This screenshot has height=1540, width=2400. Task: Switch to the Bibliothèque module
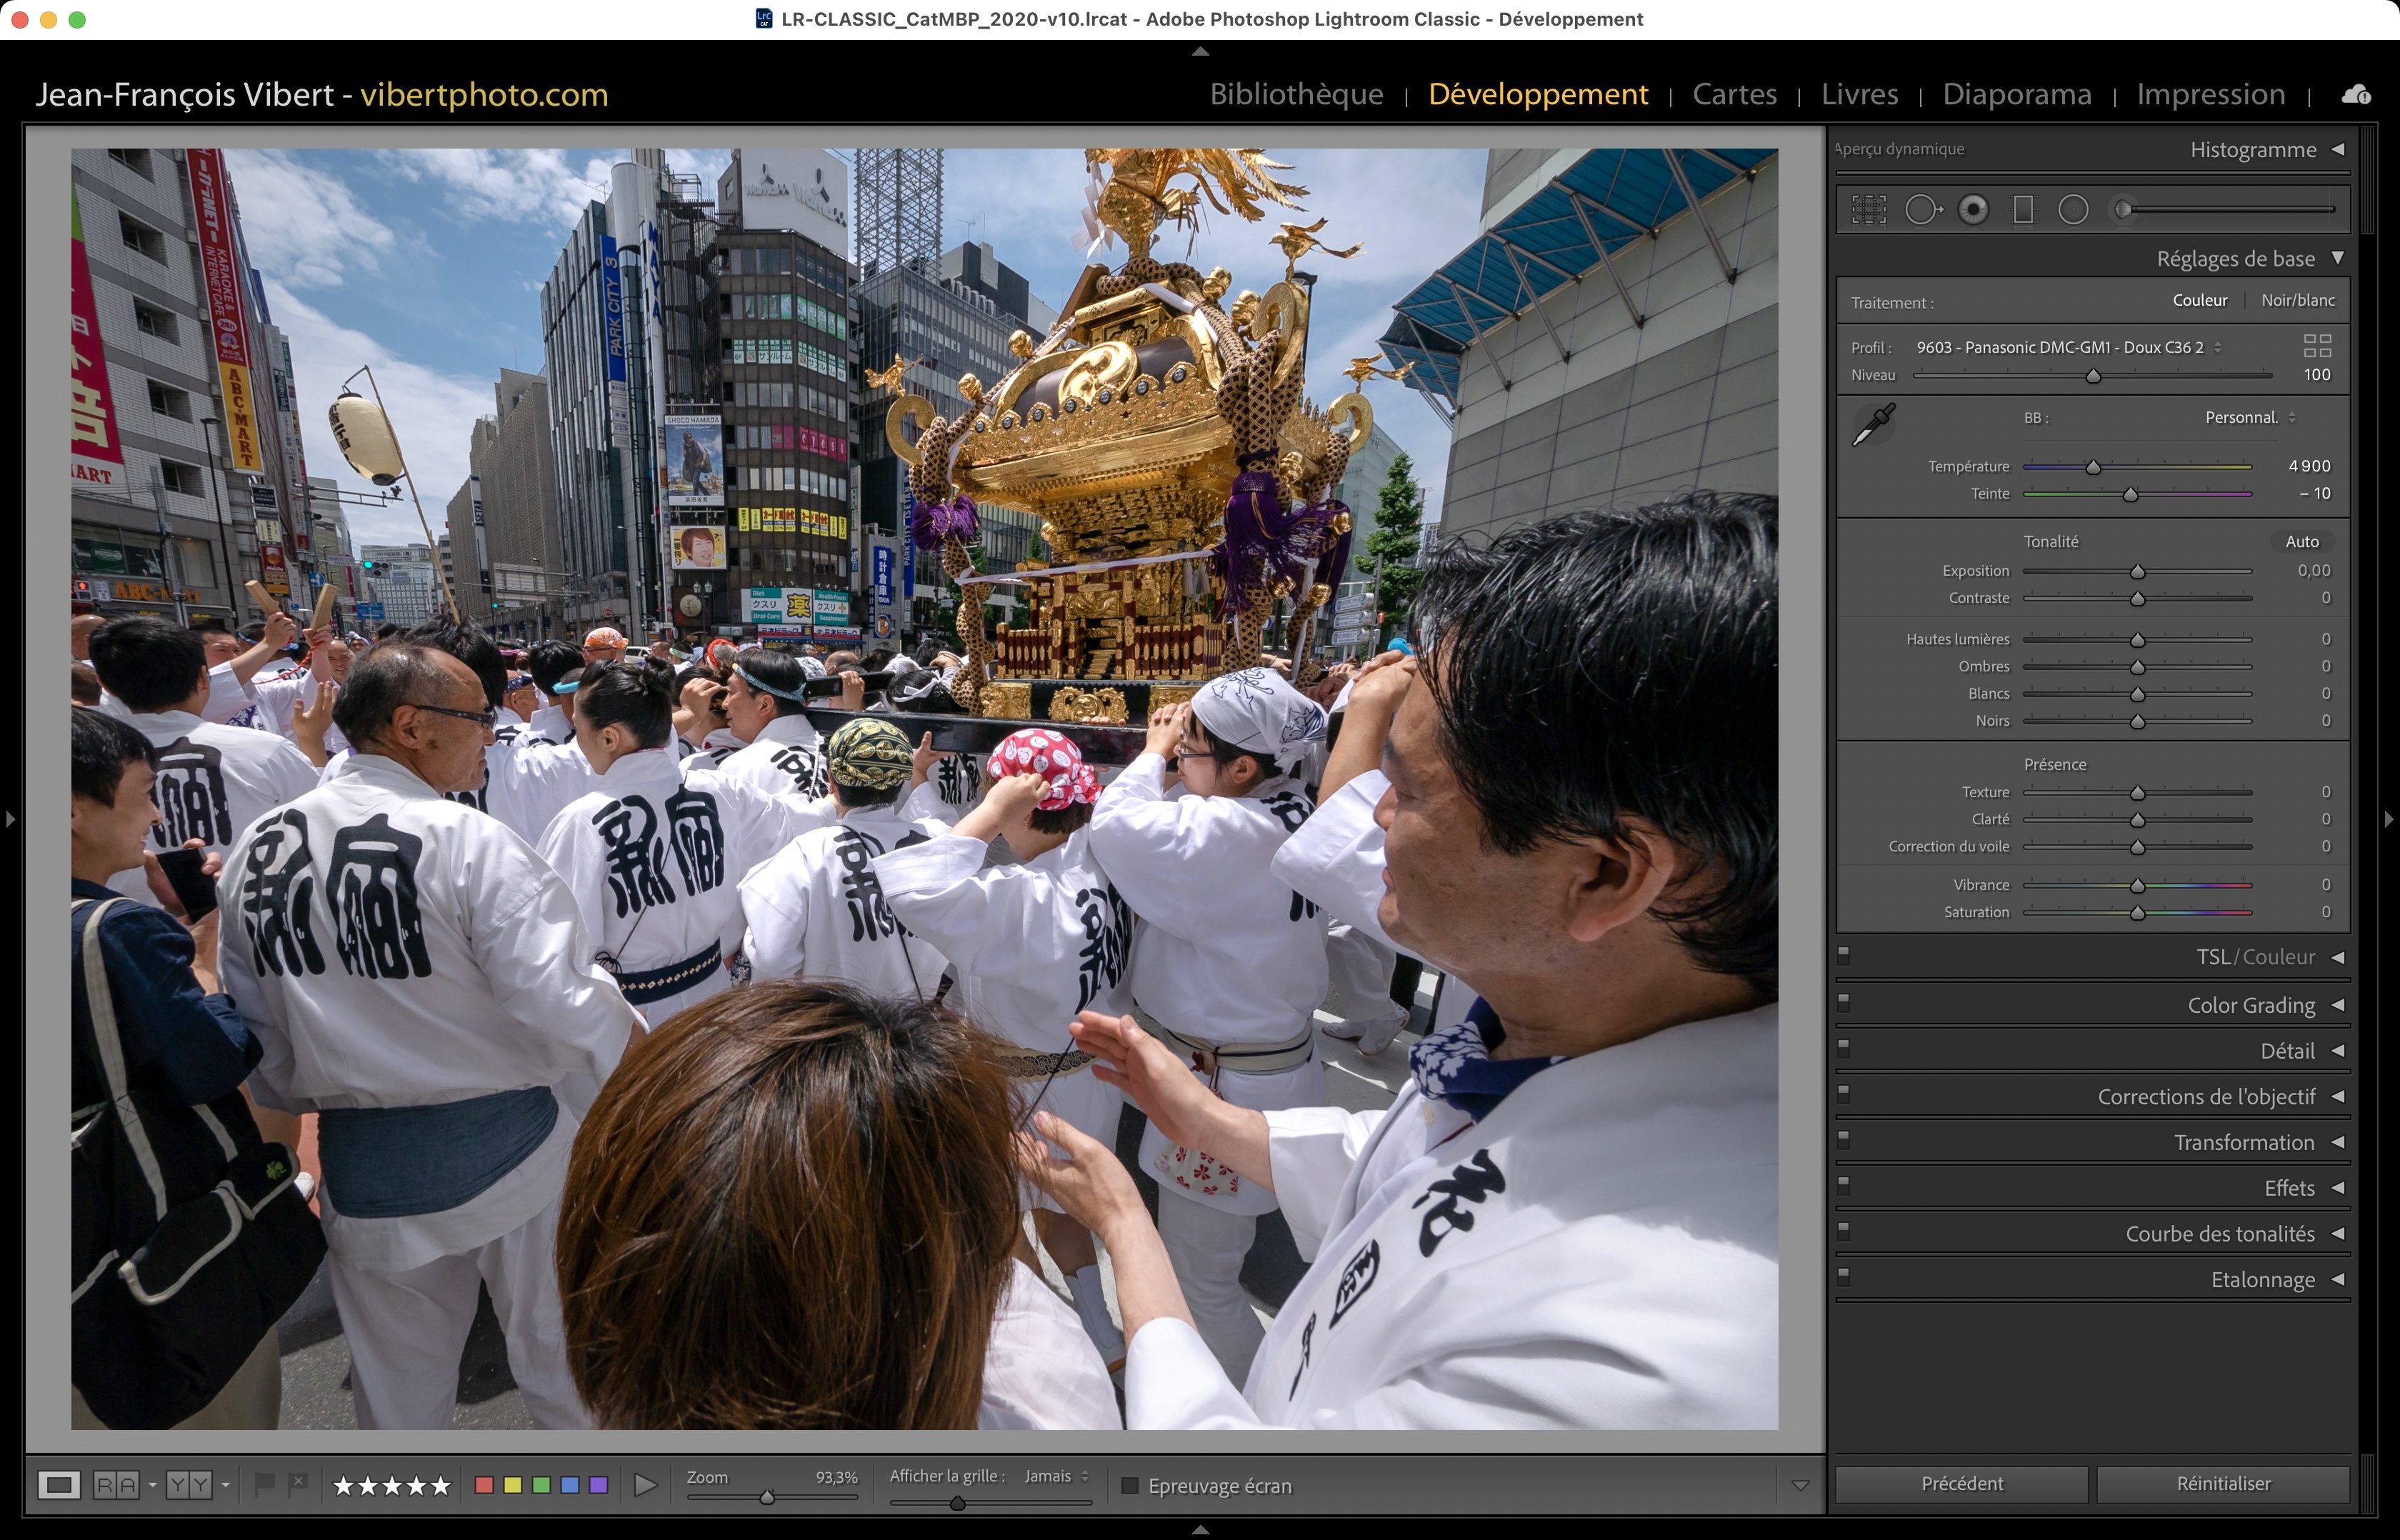(1296, 94)
